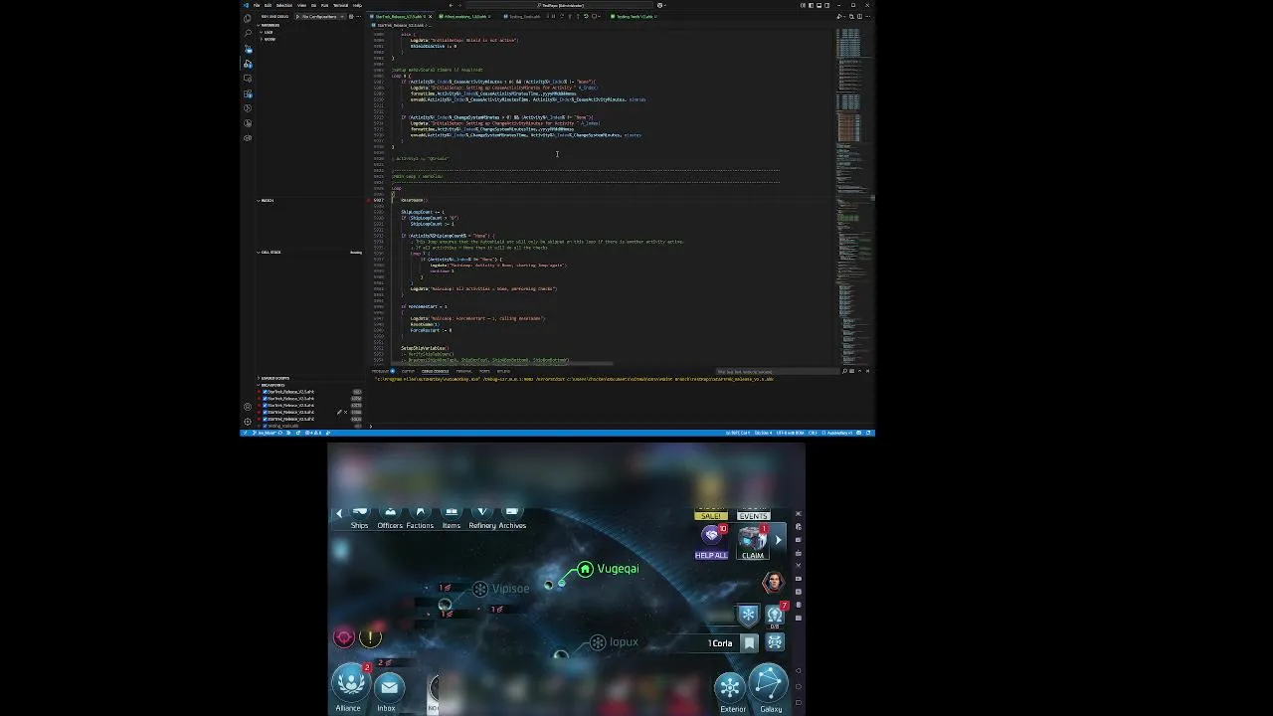Screen dimensions: 1273x716
Task: Open the Refinery menu in the game
Action: [x=482, y=517]
